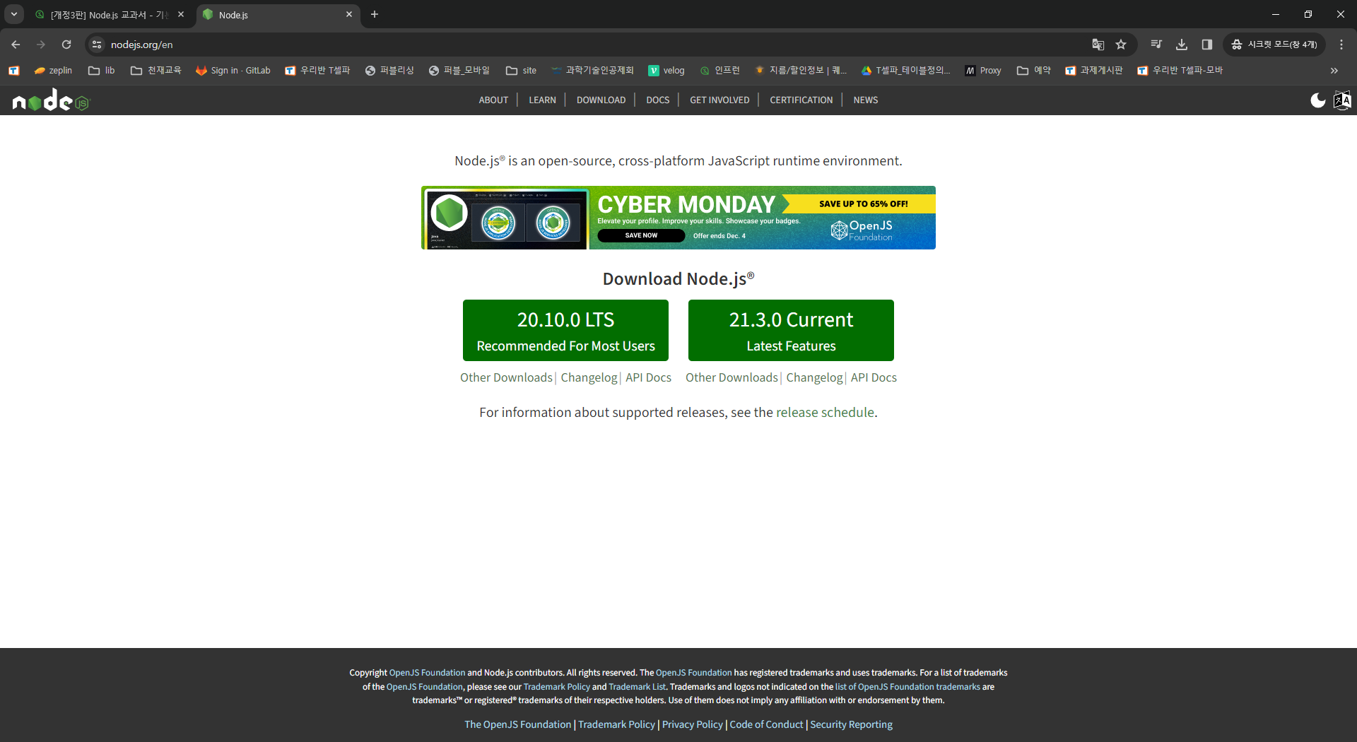Click Privacy Policy in footer
The height and width of the screenshot is (742, 1357).
coord(693,724)
